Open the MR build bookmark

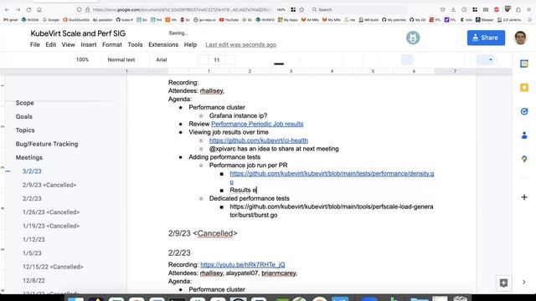pos(368,20)
